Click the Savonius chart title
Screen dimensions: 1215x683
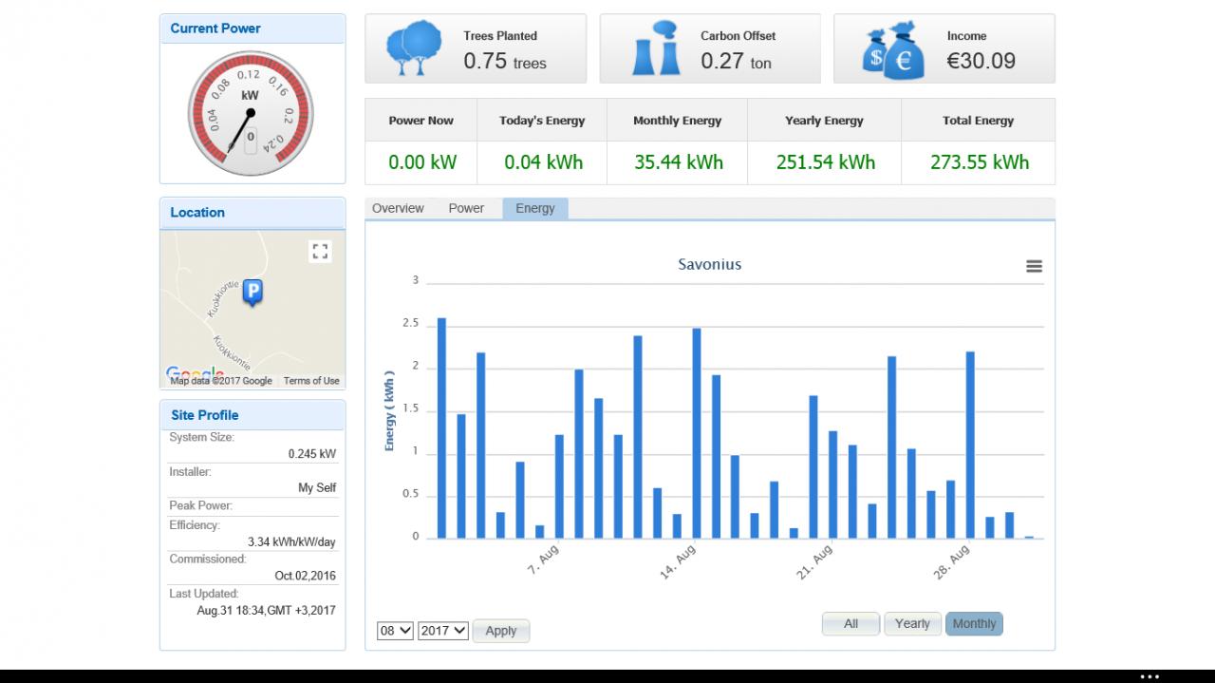709,264
